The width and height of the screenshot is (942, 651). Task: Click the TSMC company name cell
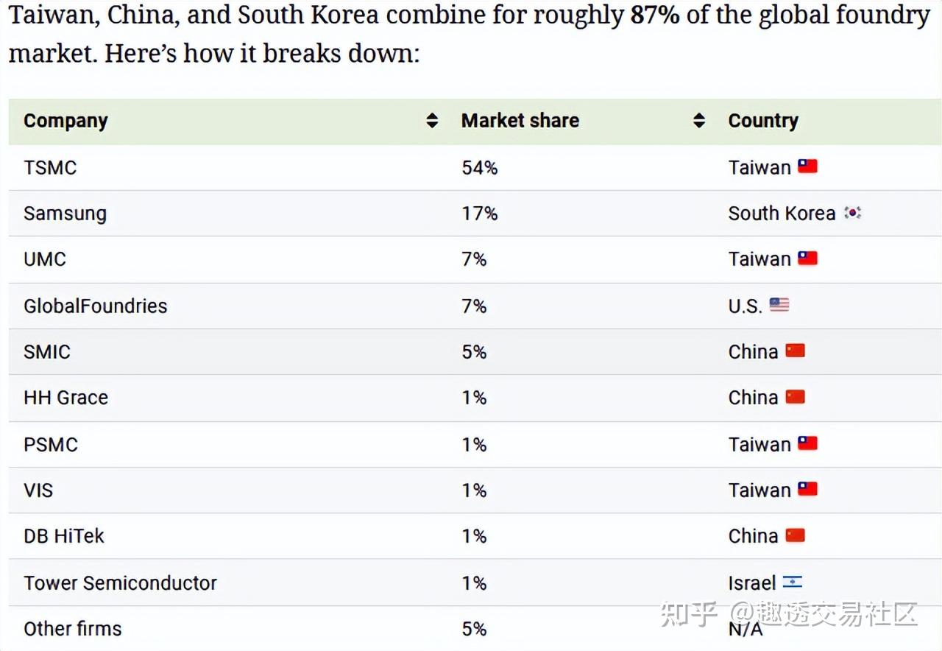(x=50, y=168)
